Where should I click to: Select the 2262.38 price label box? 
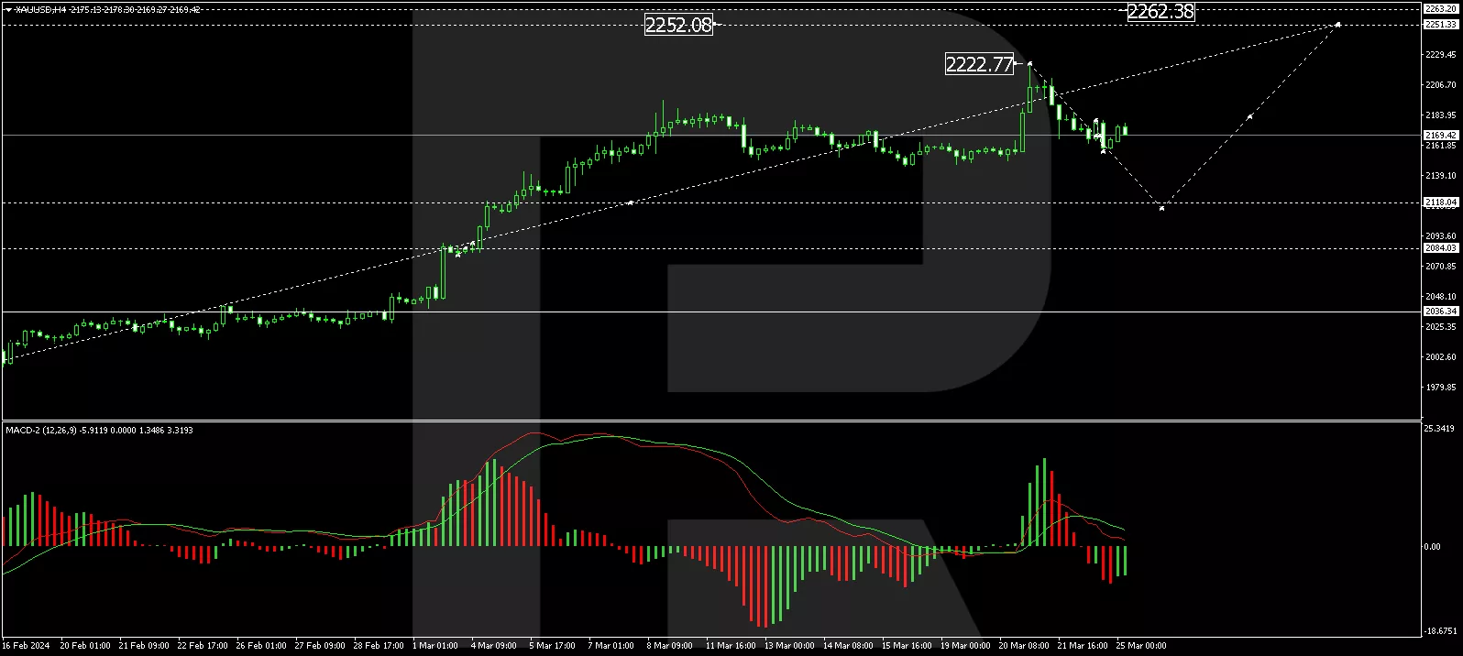pyautogui.click(x=1160, y=11)
